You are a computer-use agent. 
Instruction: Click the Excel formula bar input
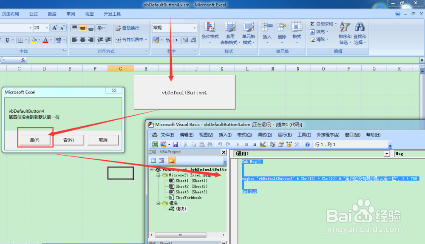[x=222, y=60]
